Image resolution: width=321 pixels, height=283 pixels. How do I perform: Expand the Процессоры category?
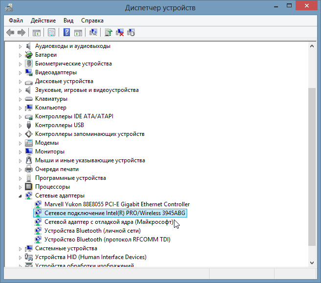pos(21,187)
